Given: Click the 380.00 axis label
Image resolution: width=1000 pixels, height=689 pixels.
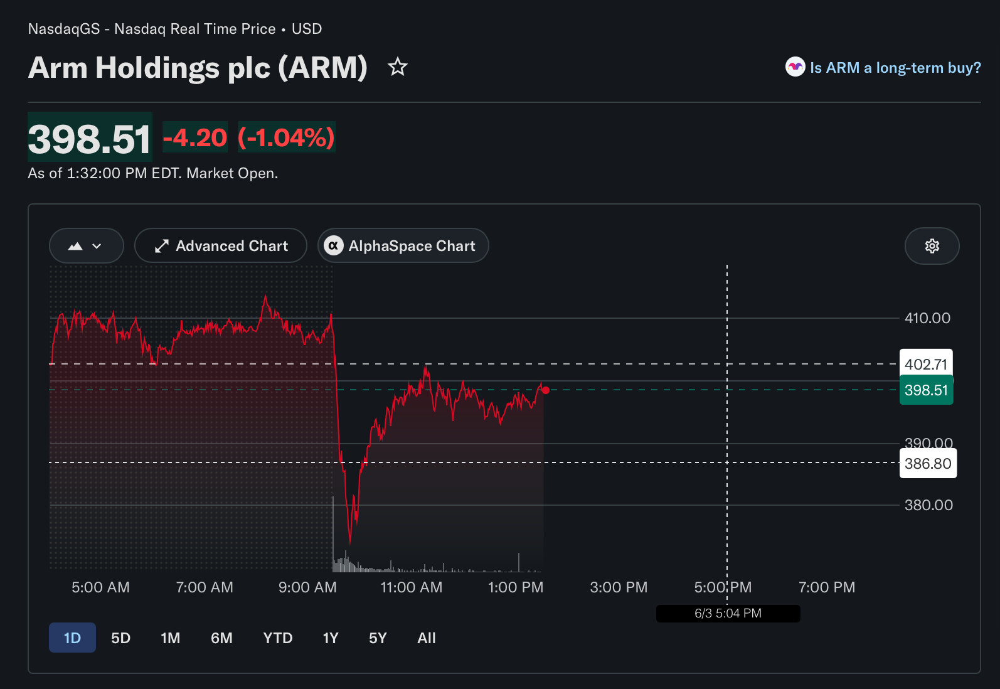Looking at the screenshot, I should 928,505.
